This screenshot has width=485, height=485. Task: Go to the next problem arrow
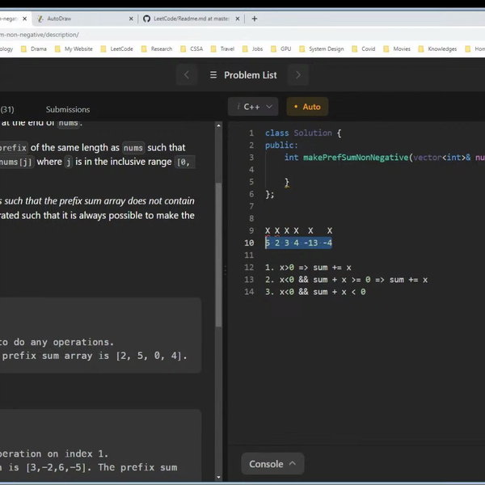[297, 75]
